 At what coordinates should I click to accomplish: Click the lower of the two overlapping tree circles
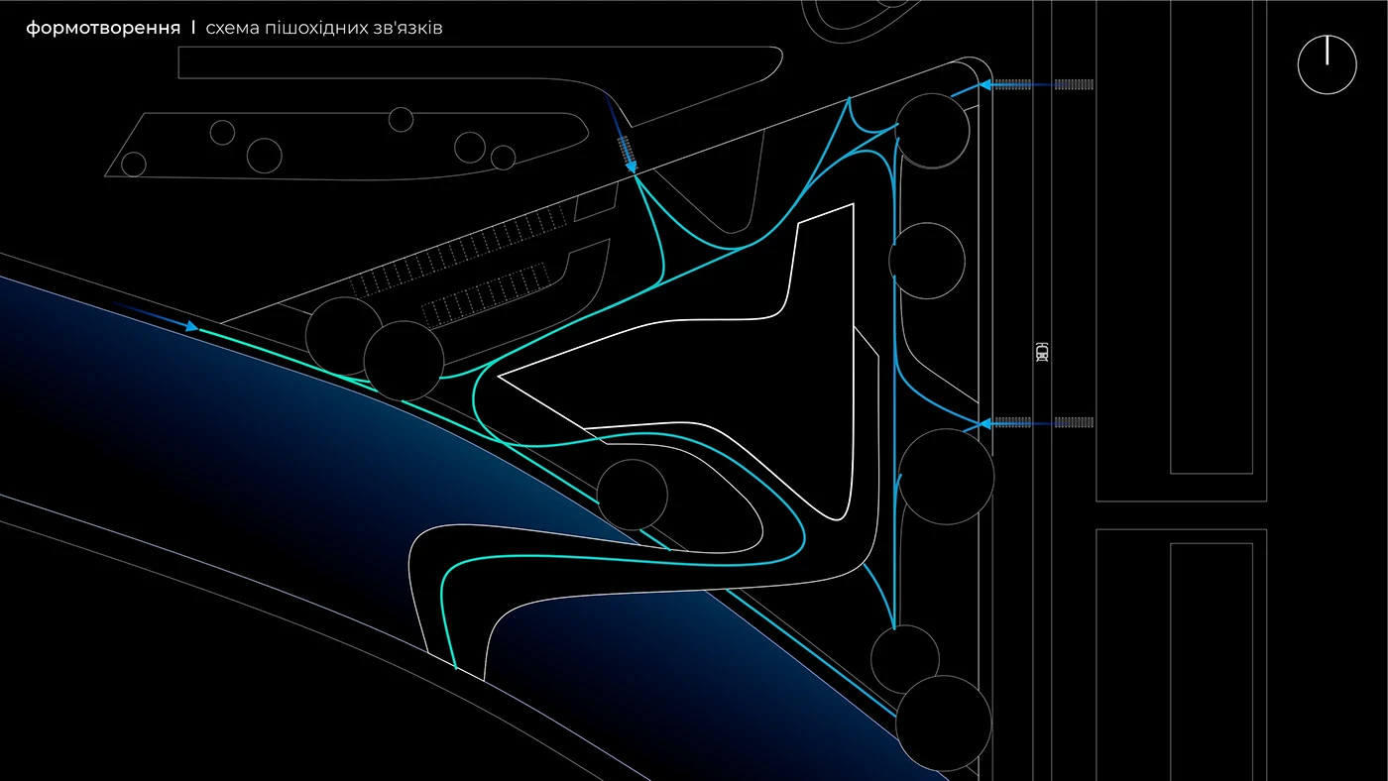(404, 361)
